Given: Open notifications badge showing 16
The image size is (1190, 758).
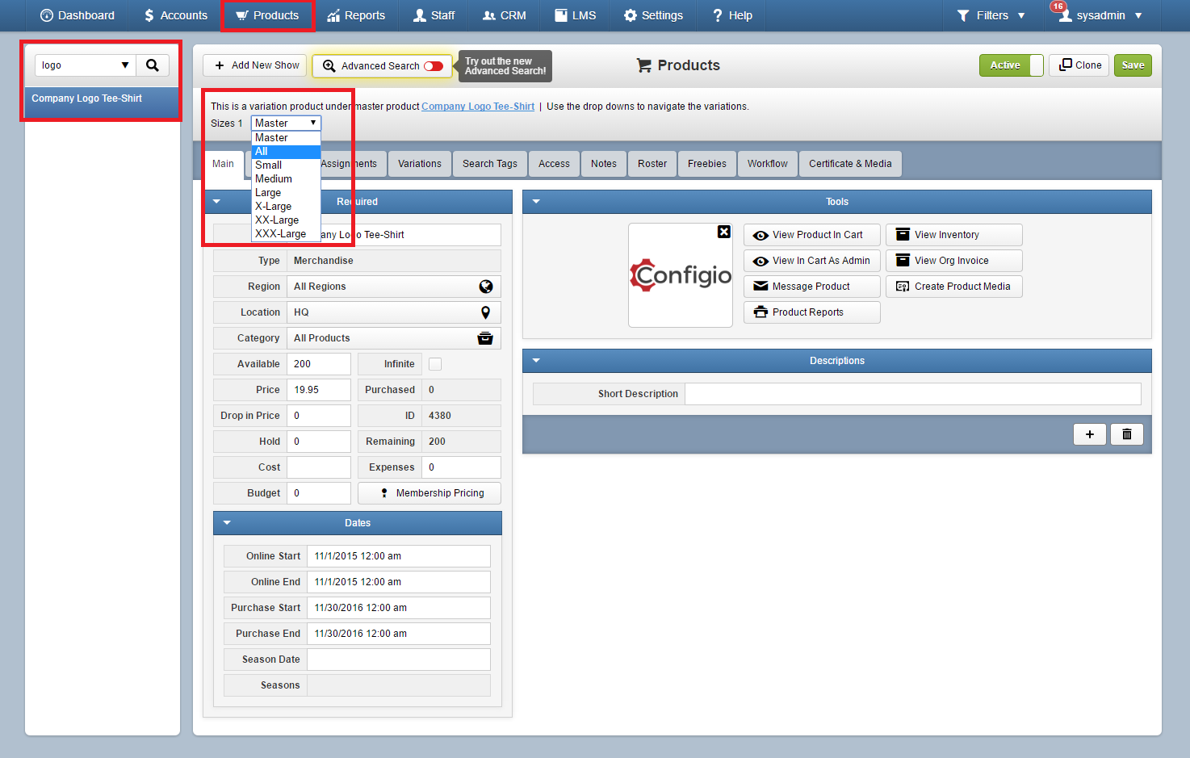Looking at the screenshot, I should pos(1058,6).
